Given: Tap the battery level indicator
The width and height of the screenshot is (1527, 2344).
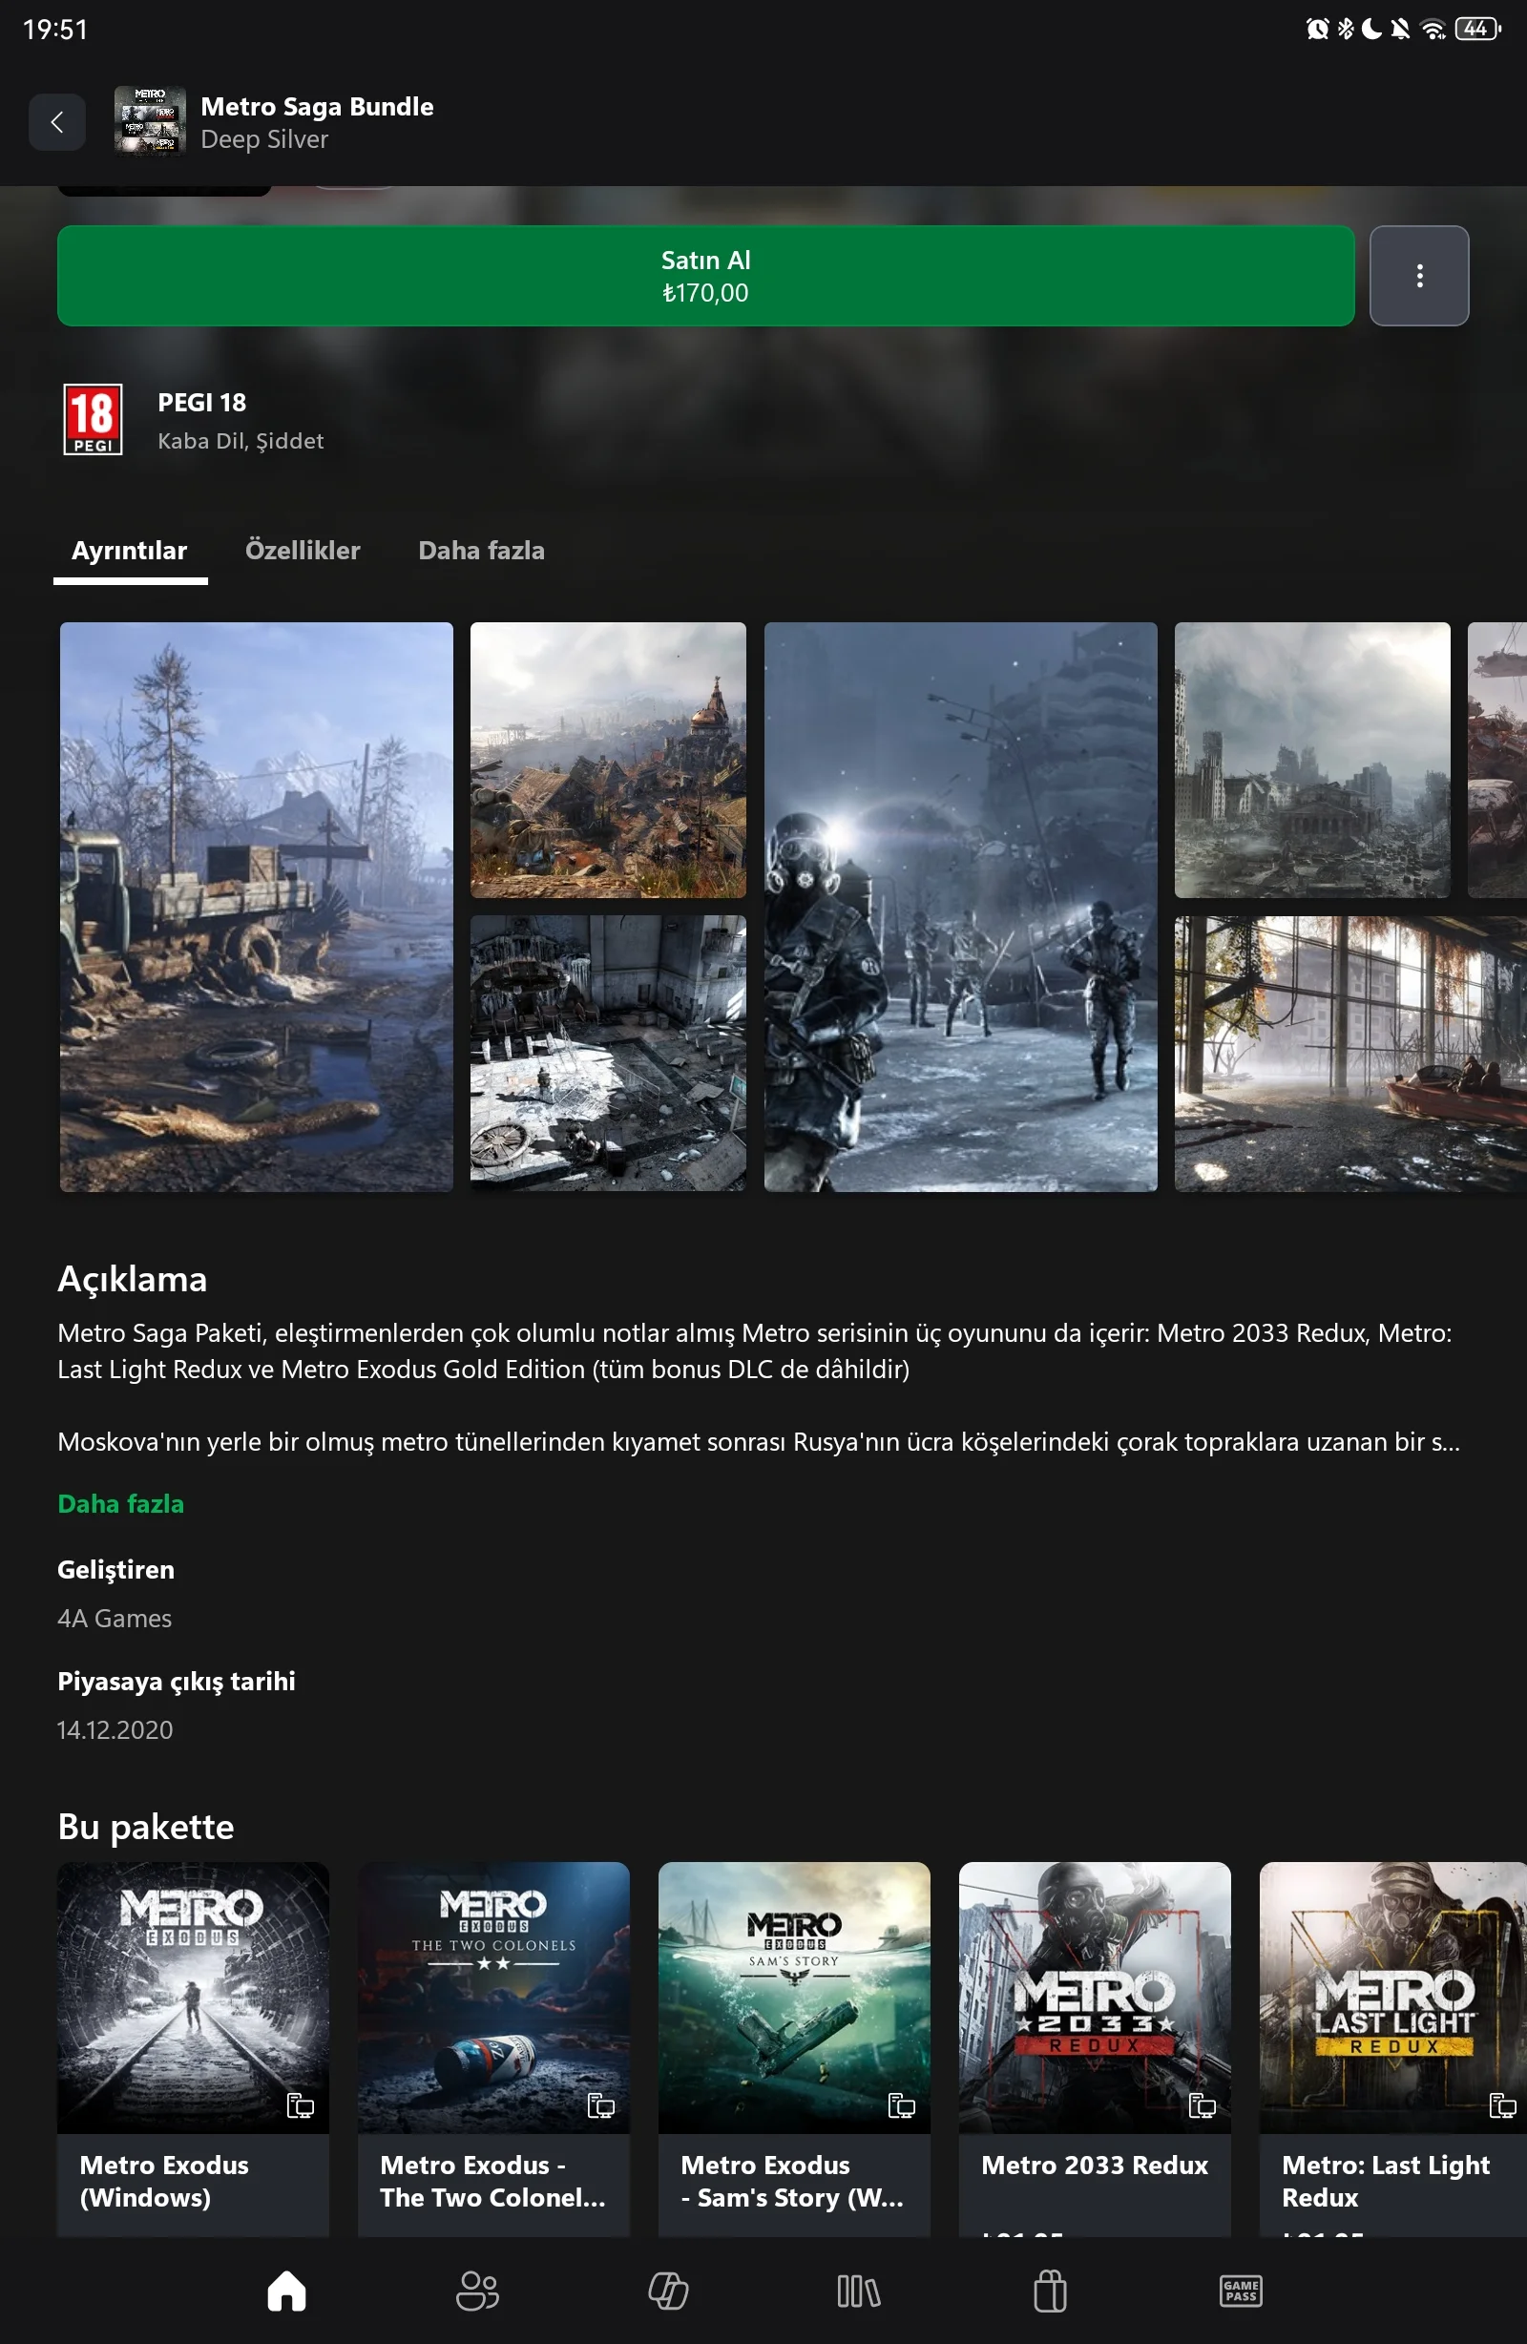Looking at the screenshot, I should pos(1477,30).
